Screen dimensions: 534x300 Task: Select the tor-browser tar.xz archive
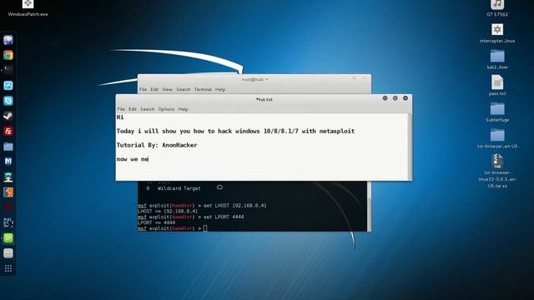coord(497,171)
